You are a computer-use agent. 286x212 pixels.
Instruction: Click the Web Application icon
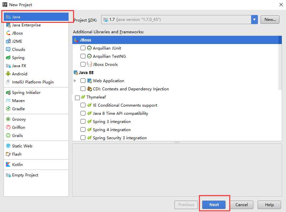click(89, 81)
